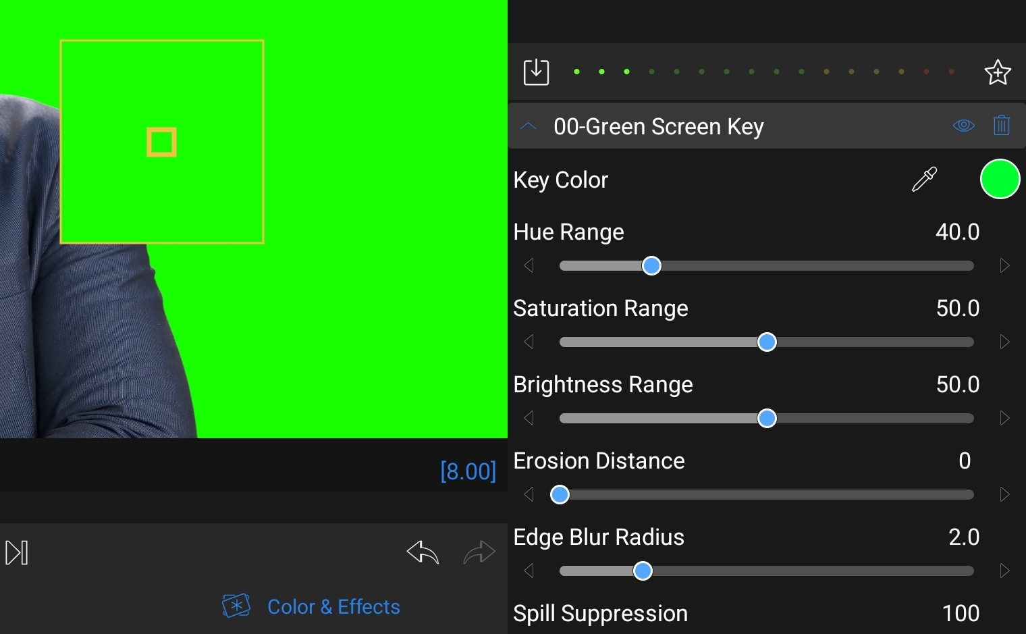Viewport: 1026px width, 634px height.
Task: Delete the Green Screen Key effect
Action: [1002, 126]
